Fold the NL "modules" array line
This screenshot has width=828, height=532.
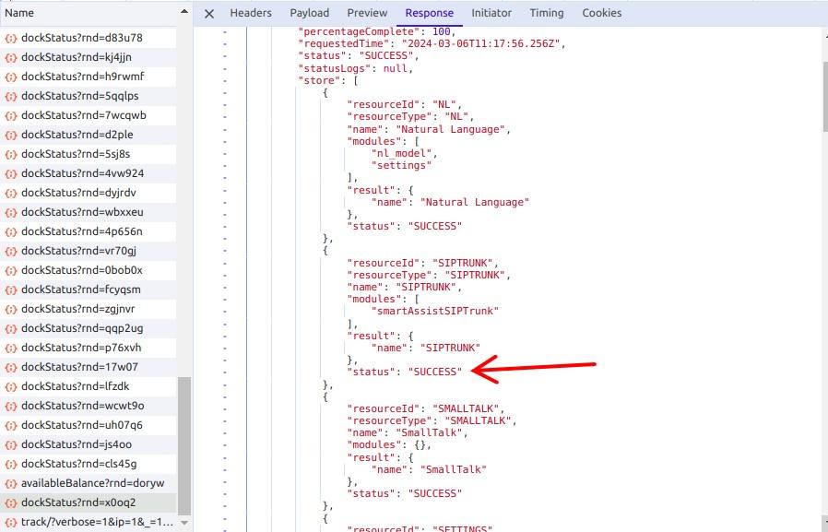[224, 141]
